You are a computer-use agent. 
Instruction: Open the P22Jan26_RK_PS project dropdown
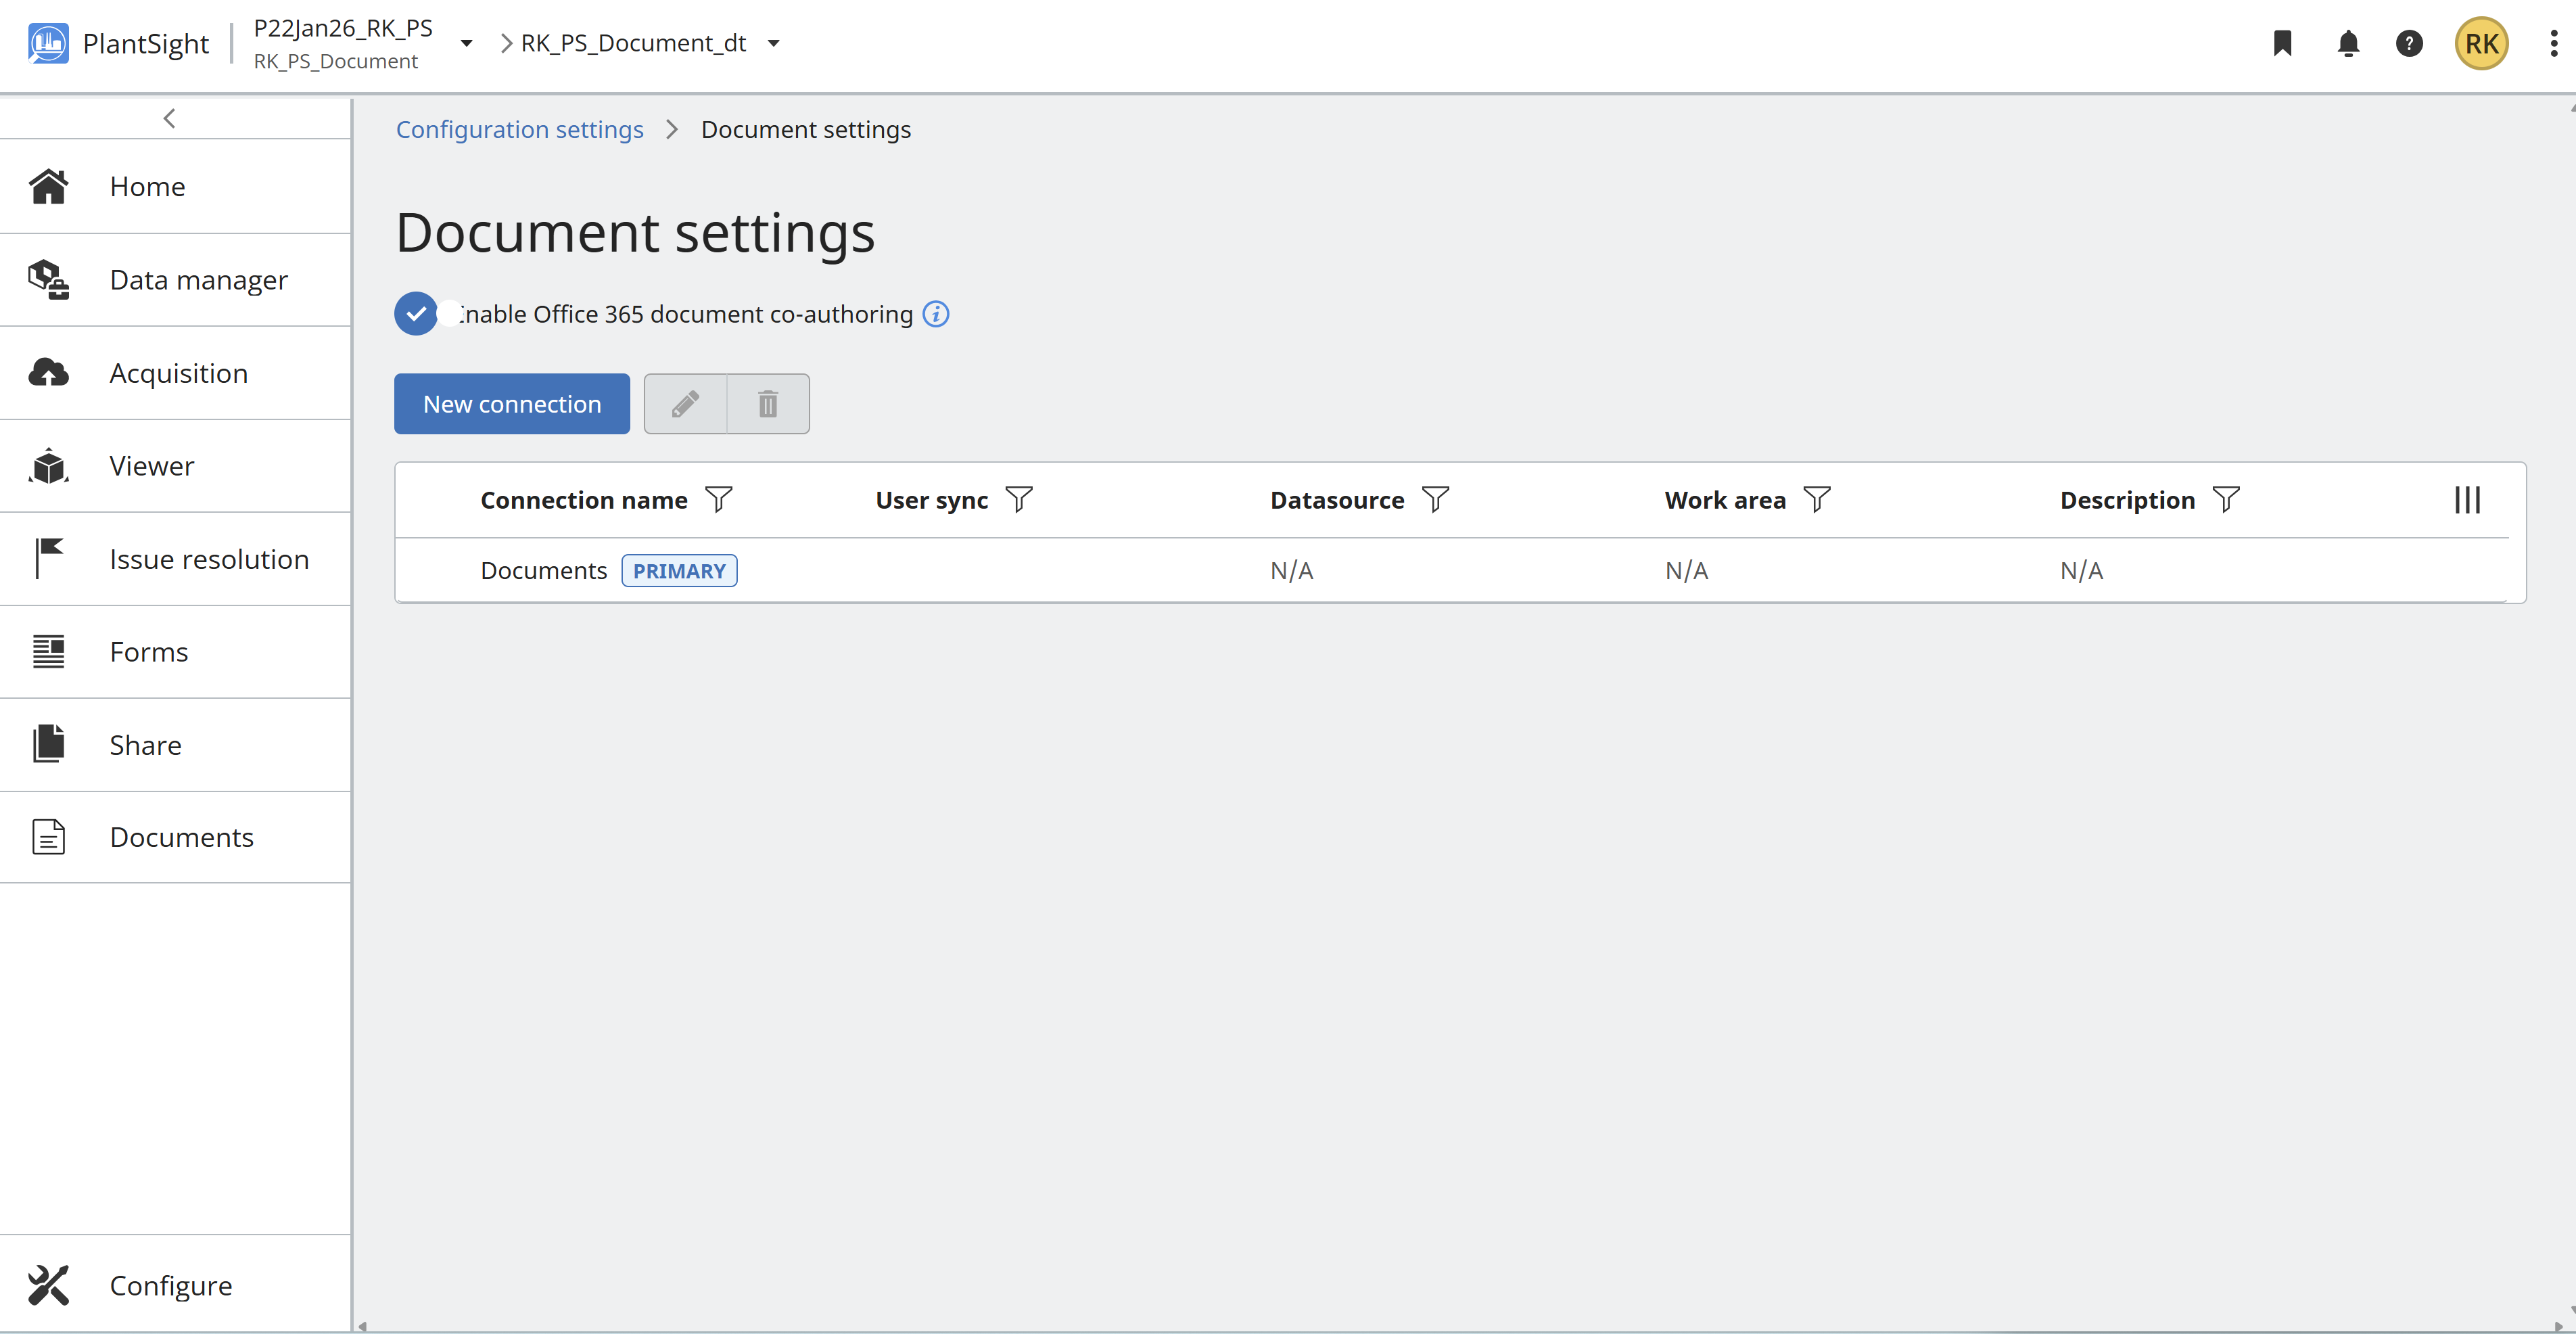[466, 44]
